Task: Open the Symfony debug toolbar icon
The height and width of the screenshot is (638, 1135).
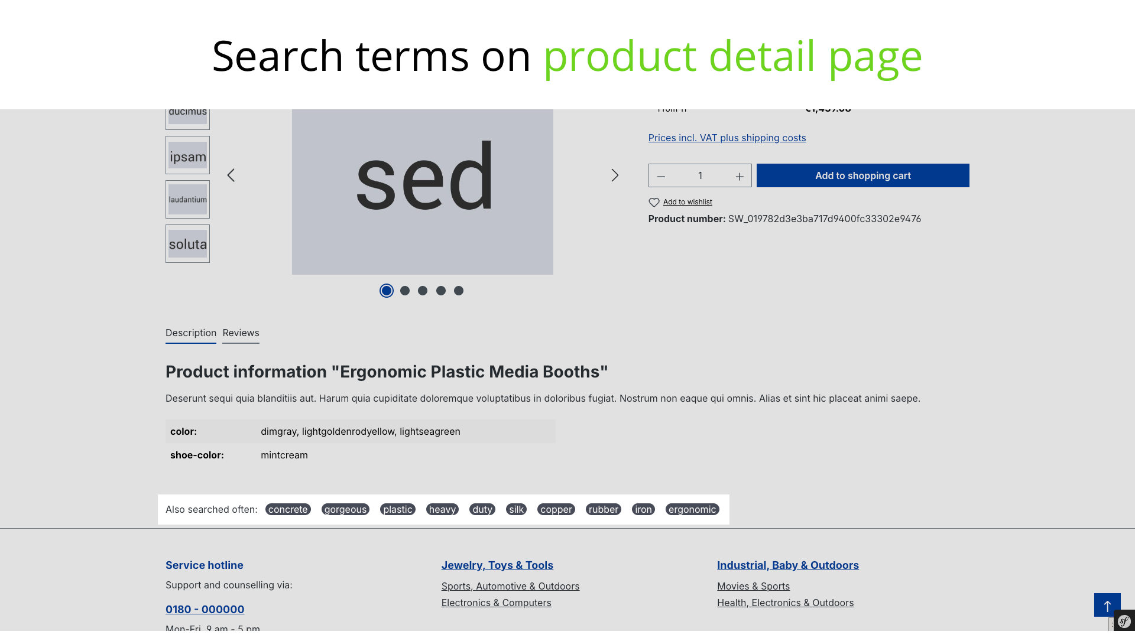Action: (x=1124, y=621)
